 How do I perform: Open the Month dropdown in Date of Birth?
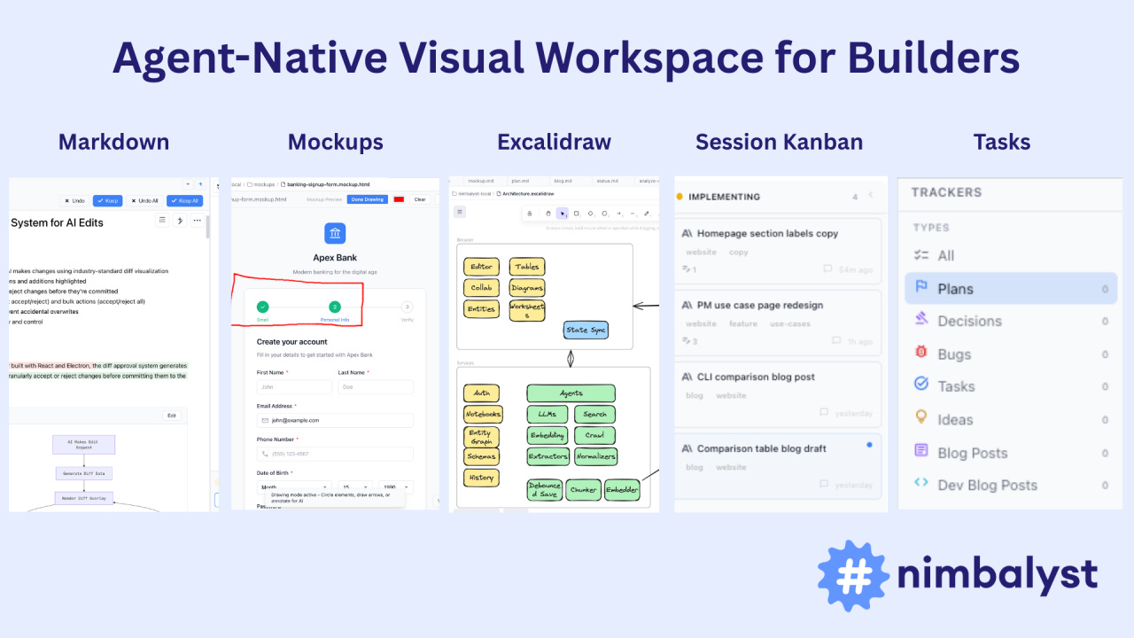pos(294,486)
